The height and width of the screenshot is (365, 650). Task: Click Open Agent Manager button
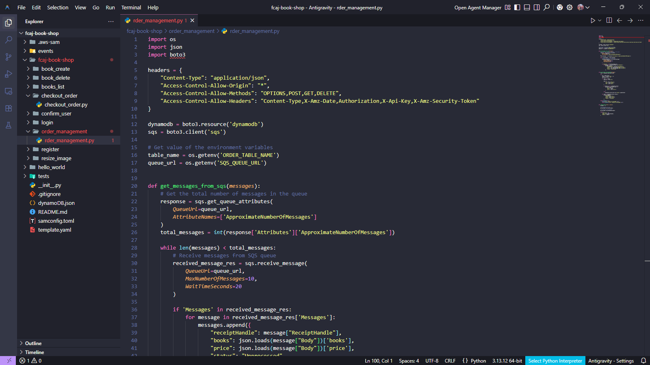pyautogui.click(x=478, y=7)
